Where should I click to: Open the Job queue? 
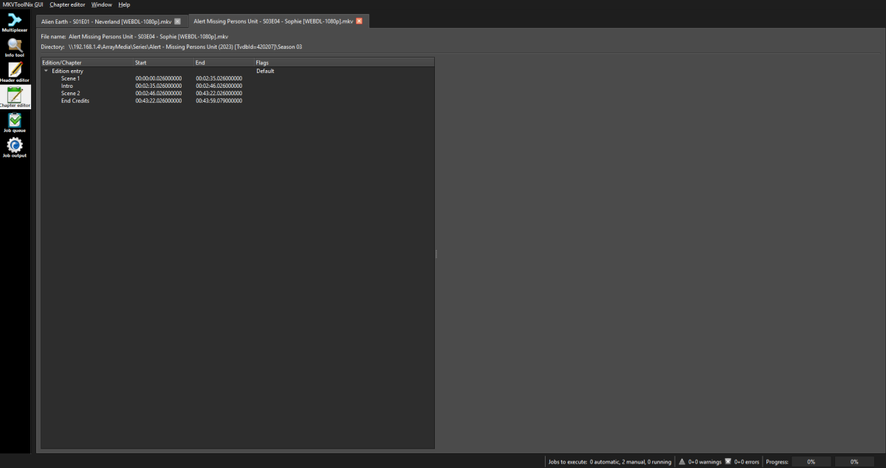click(x=14, y=121)
